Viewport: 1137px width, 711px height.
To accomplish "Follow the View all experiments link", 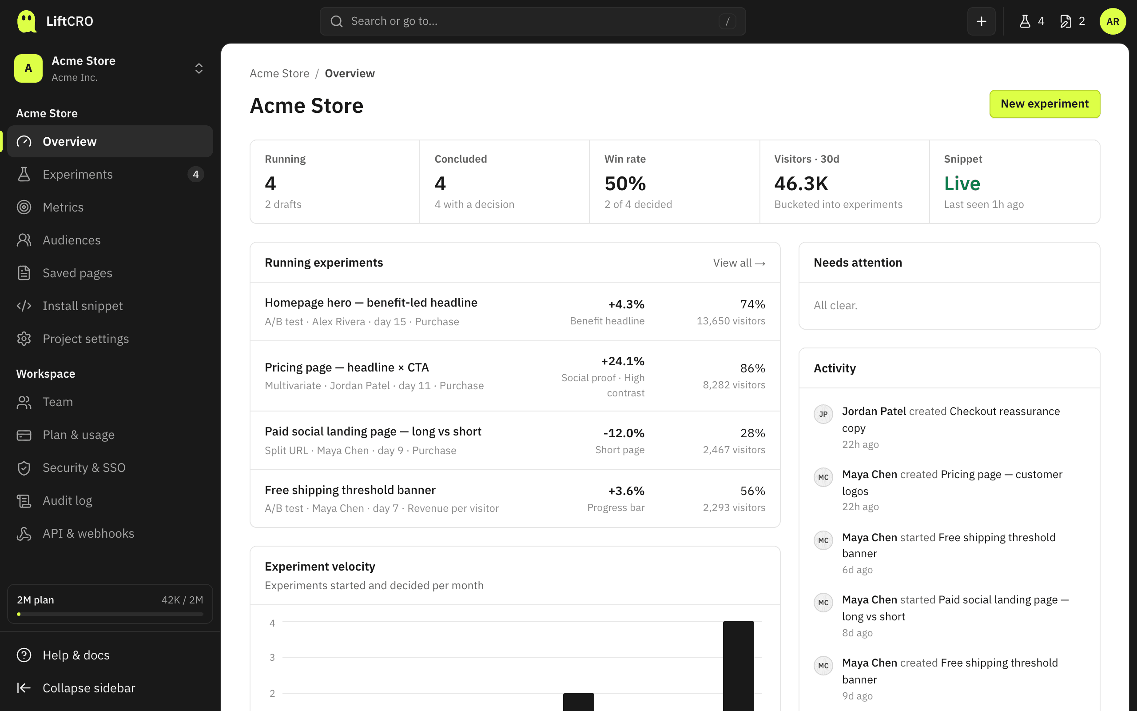I will pos(739,263).
